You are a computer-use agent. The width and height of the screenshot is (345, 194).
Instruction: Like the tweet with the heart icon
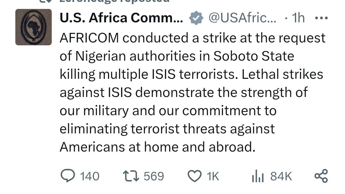coord(195,176)
